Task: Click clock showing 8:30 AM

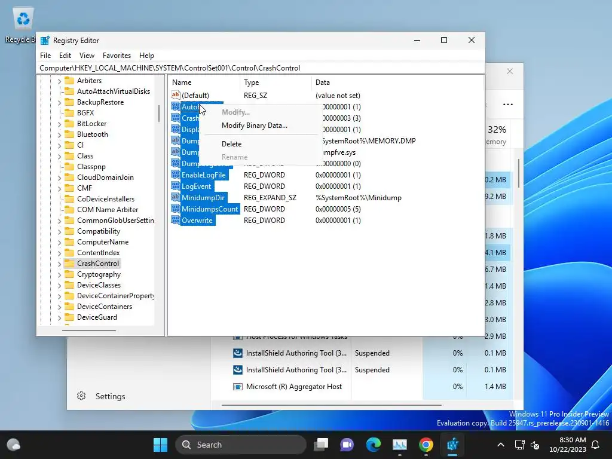Action: [x=573, y=440]
